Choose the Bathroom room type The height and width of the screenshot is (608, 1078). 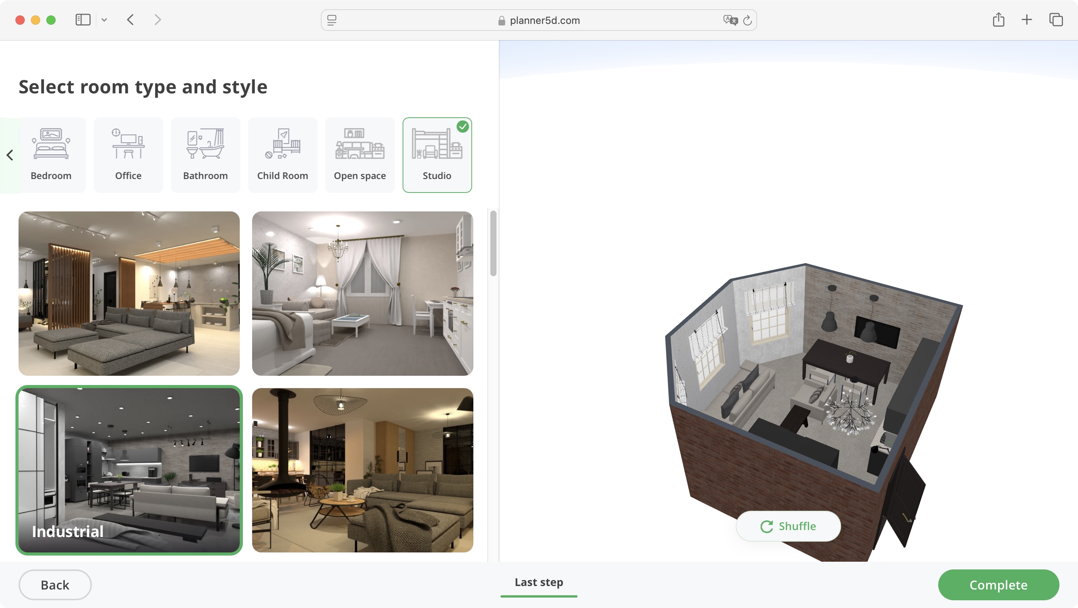point(205,155)
